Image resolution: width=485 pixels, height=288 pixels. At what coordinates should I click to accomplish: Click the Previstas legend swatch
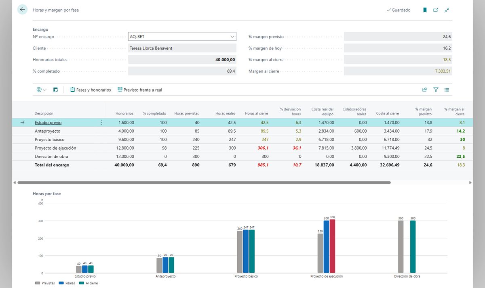tap(38, 283)
